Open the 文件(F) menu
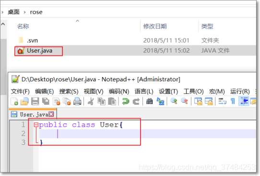This screenshot has width=260, height=176. click(20, 91)
